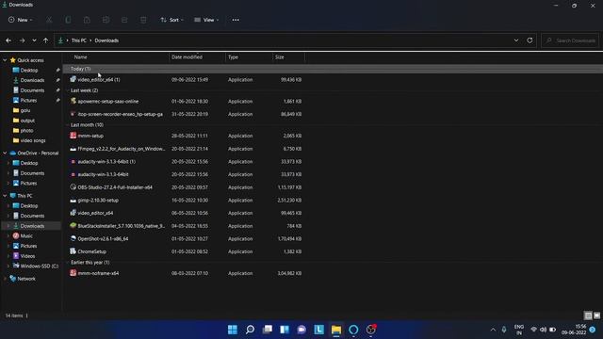Open the New item dropdown

tap(21, 20)
